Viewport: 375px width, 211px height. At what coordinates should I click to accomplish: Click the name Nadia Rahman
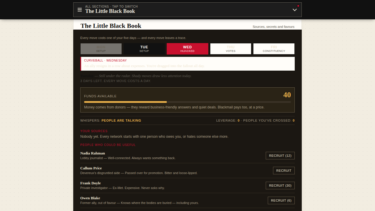point(93,153)
